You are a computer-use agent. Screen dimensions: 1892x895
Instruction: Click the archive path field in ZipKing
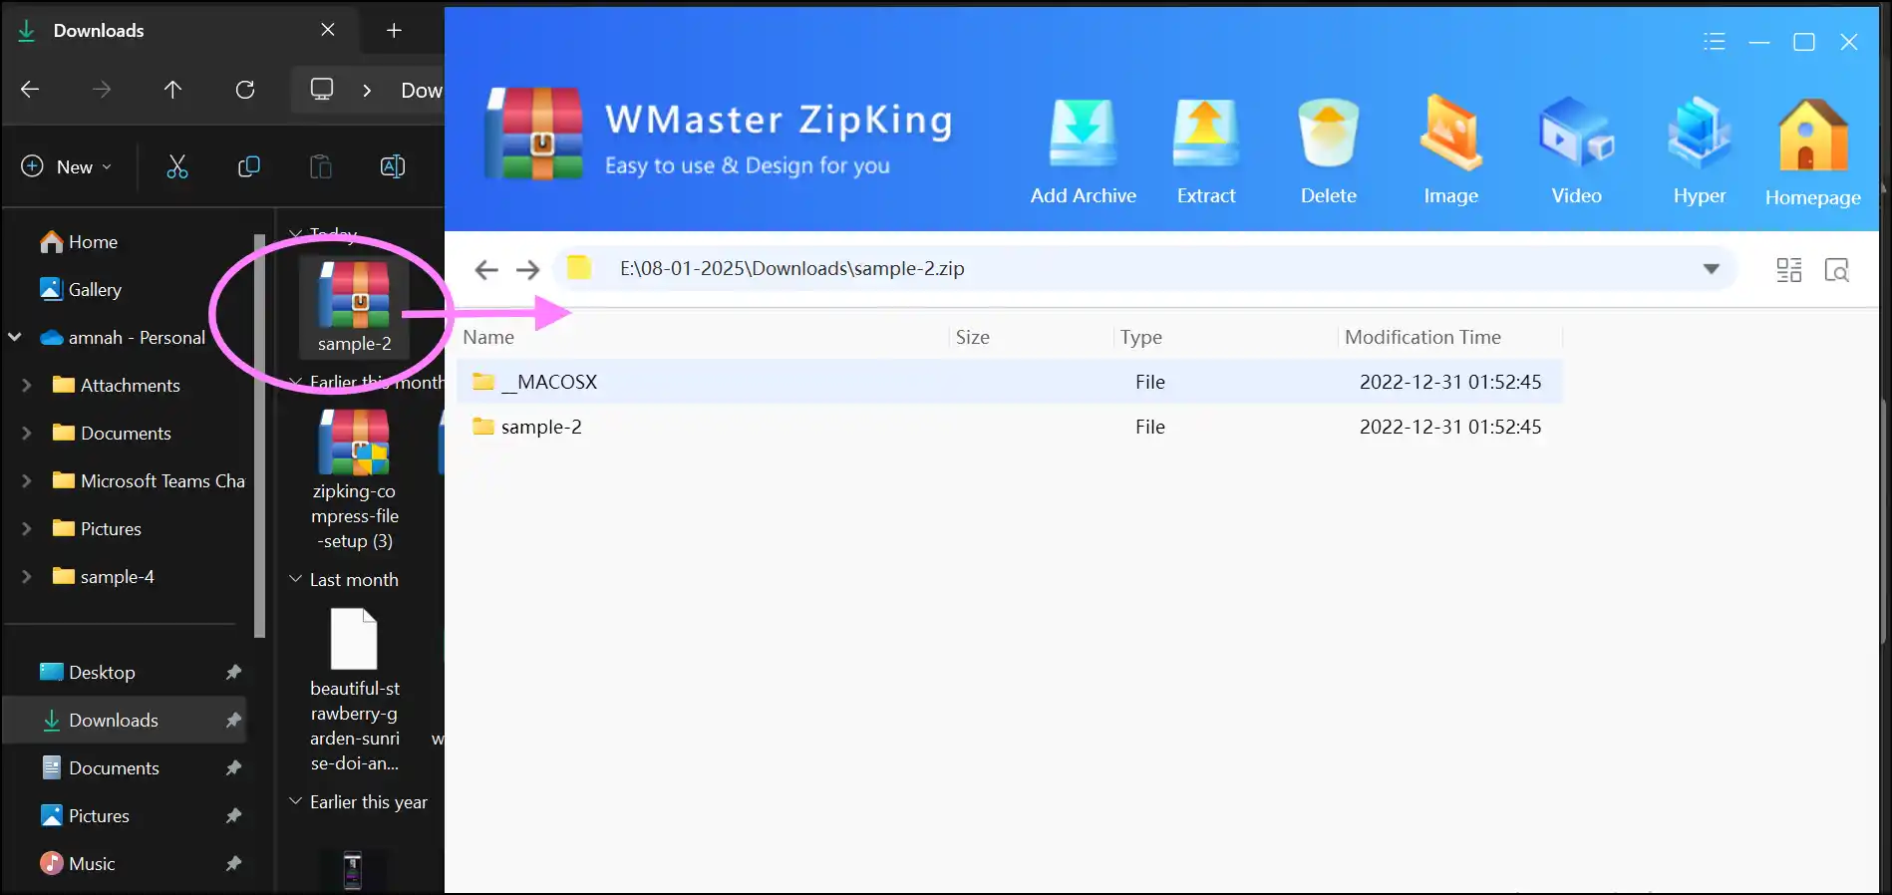click(x=1146, y=268)
